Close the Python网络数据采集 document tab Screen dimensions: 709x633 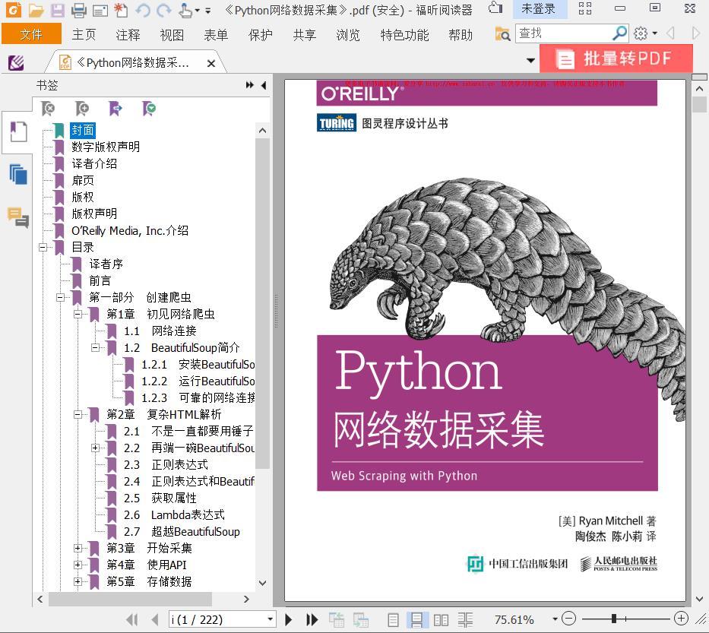click(210, 64)
